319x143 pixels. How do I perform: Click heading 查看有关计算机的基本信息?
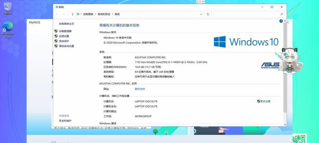coord(119,25)
